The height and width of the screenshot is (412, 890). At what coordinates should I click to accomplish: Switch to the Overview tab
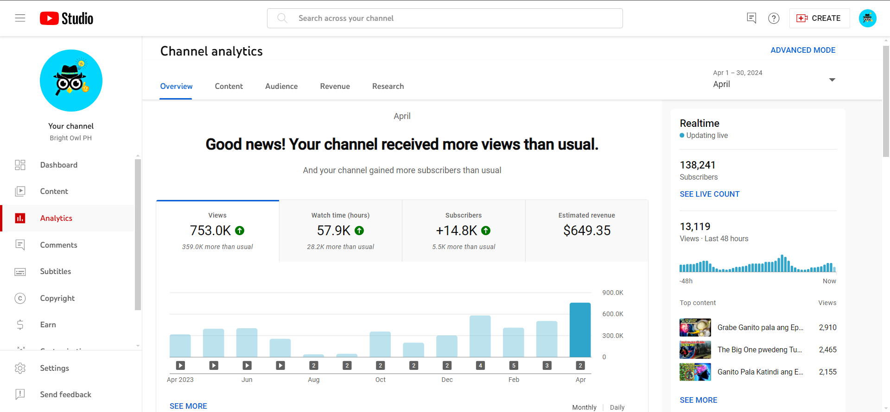click(176, 86)
